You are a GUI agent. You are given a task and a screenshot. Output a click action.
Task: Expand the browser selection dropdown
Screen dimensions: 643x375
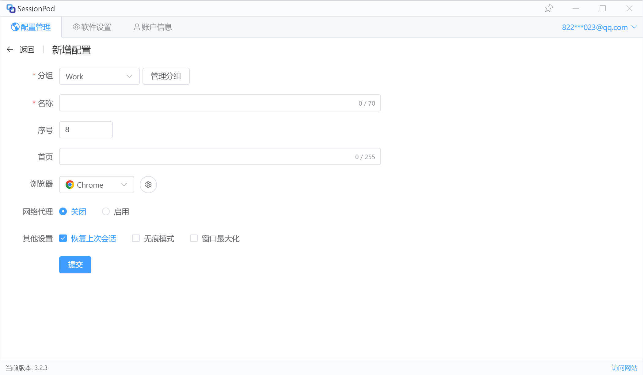tap(124, 185)
